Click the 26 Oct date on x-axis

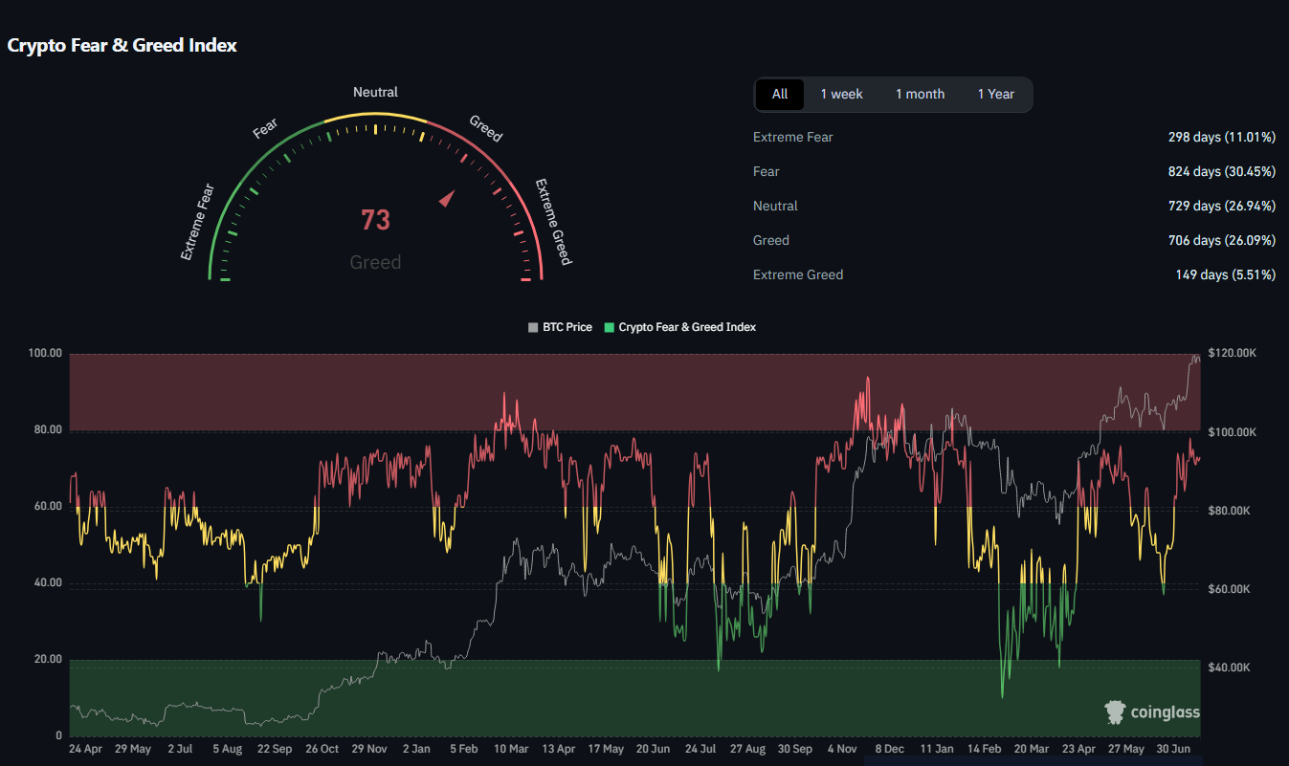322,749
